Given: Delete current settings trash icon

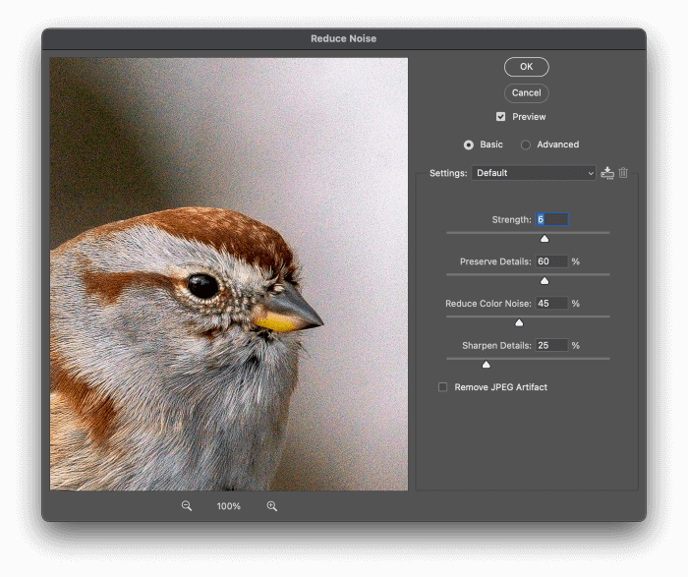Looking at the screenshot, I should point(623,173).
